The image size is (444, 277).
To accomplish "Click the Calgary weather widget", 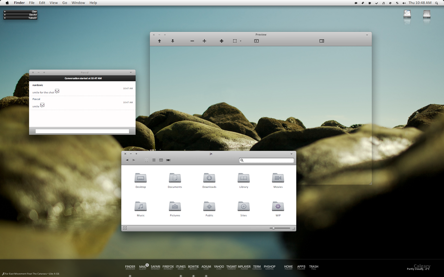I will pos(419,267).
